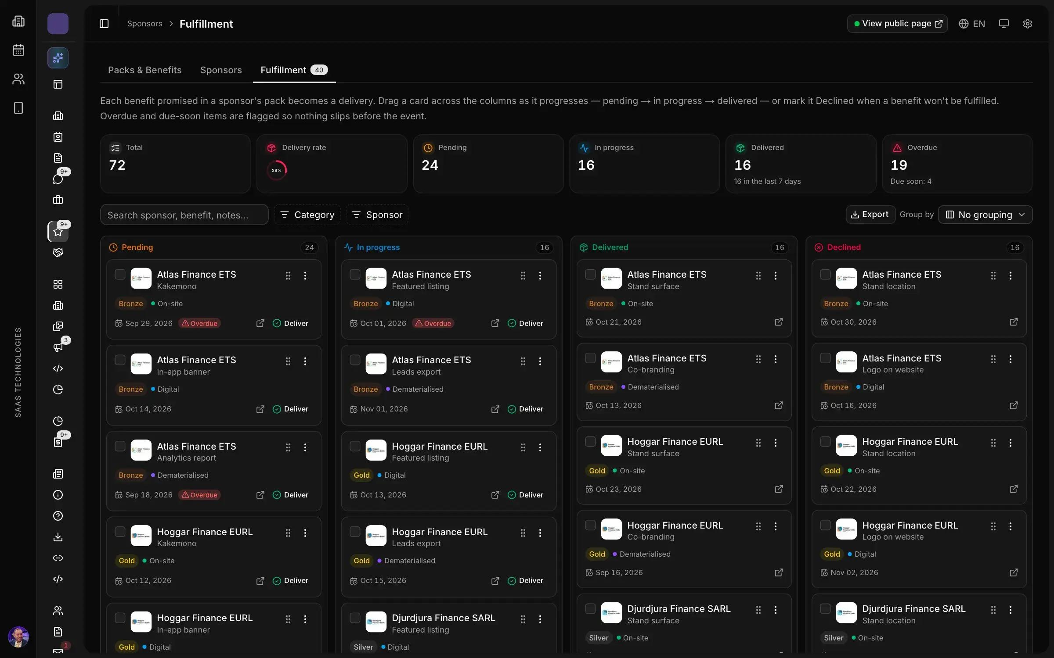Grab drag handle on Atlas Stand surface card

coord(758,275)
